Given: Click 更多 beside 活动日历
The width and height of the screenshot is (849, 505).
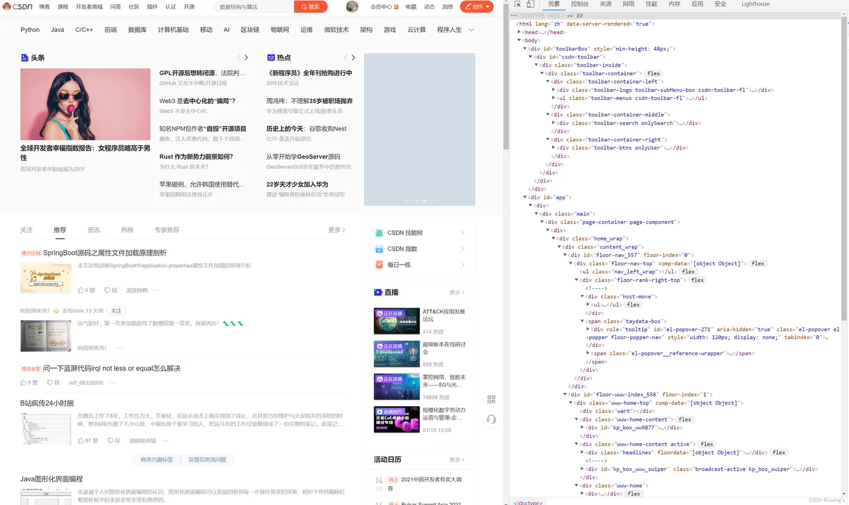Looking at the screenshot, I should pyautogui.click(x=457, y=460).
